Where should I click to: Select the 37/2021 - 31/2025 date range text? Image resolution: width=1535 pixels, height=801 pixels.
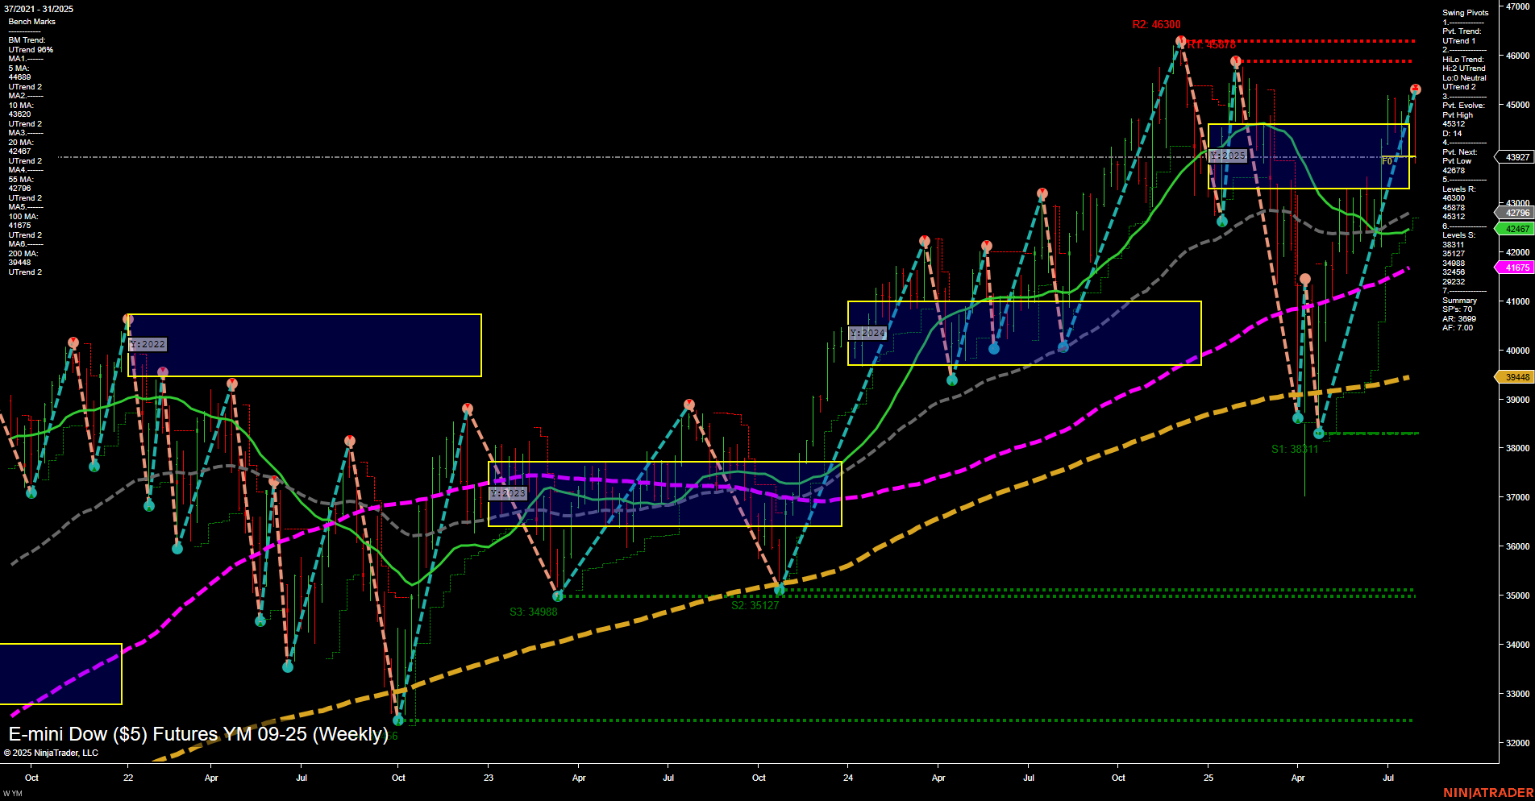[x=38, y=9]
